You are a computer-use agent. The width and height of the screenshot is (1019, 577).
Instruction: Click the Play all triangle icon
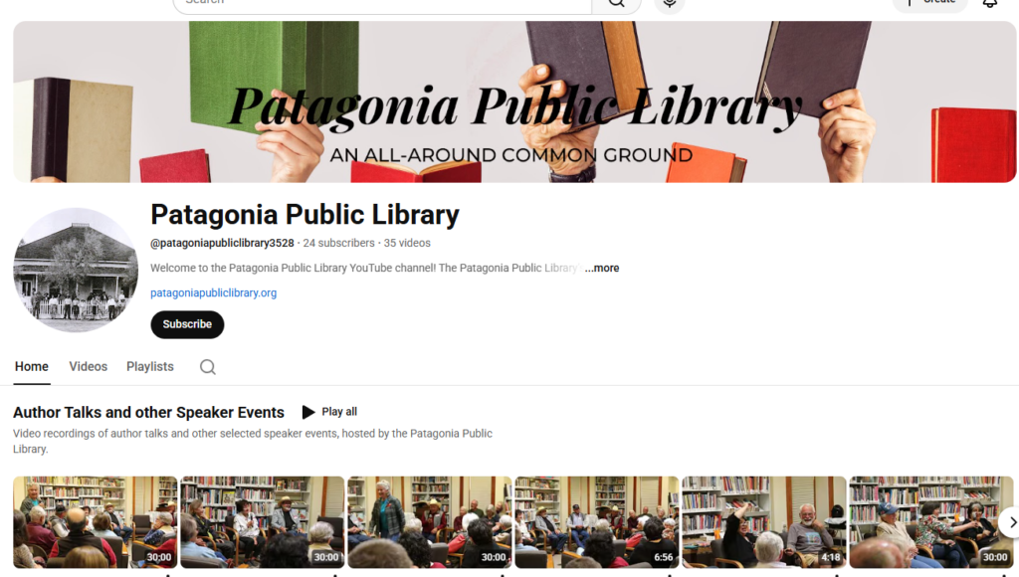[x=308, y=412]
